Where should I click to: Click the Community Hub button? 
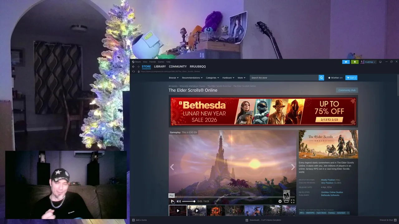[x=347, y=90]
